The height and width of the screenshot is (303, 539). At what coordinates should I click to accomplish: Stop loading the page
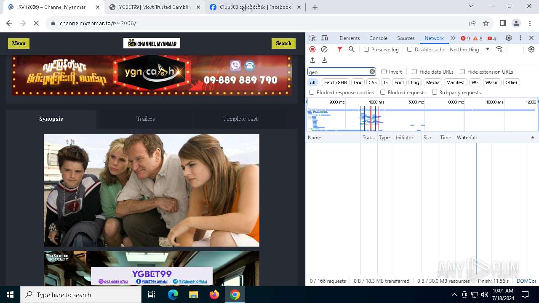[x=36, y=23]
